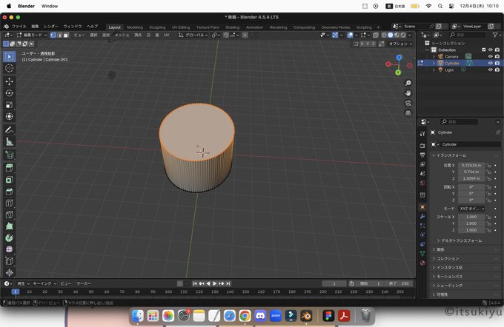Open the Object Data green triangle tab

click(x=422, y=254)
